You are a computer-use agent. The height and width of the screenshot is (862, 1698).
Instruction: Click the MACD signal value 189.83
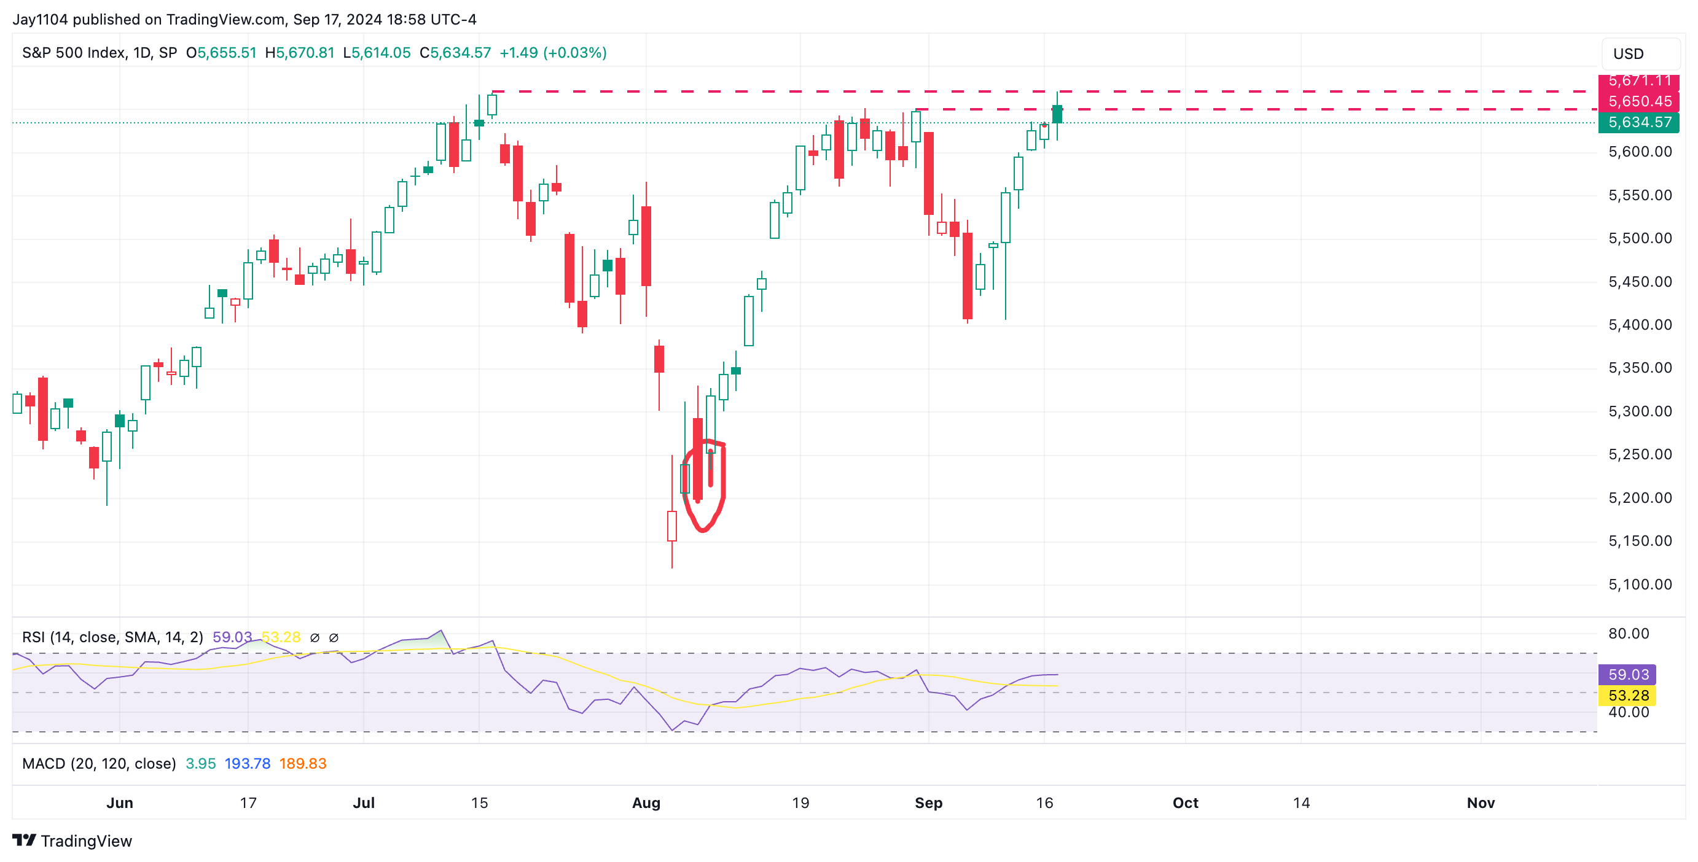302,764
